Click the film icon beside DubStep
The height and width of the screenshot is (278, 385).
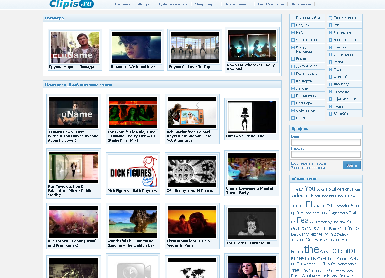pyautogui.click(x=293, y=118)
